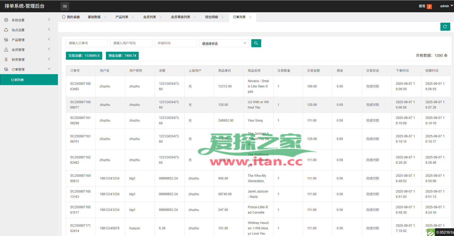The width and height of the screenshot is (454, 236).
Task: Click the 开始时间 date input field
Action: [x=176, y=43]
